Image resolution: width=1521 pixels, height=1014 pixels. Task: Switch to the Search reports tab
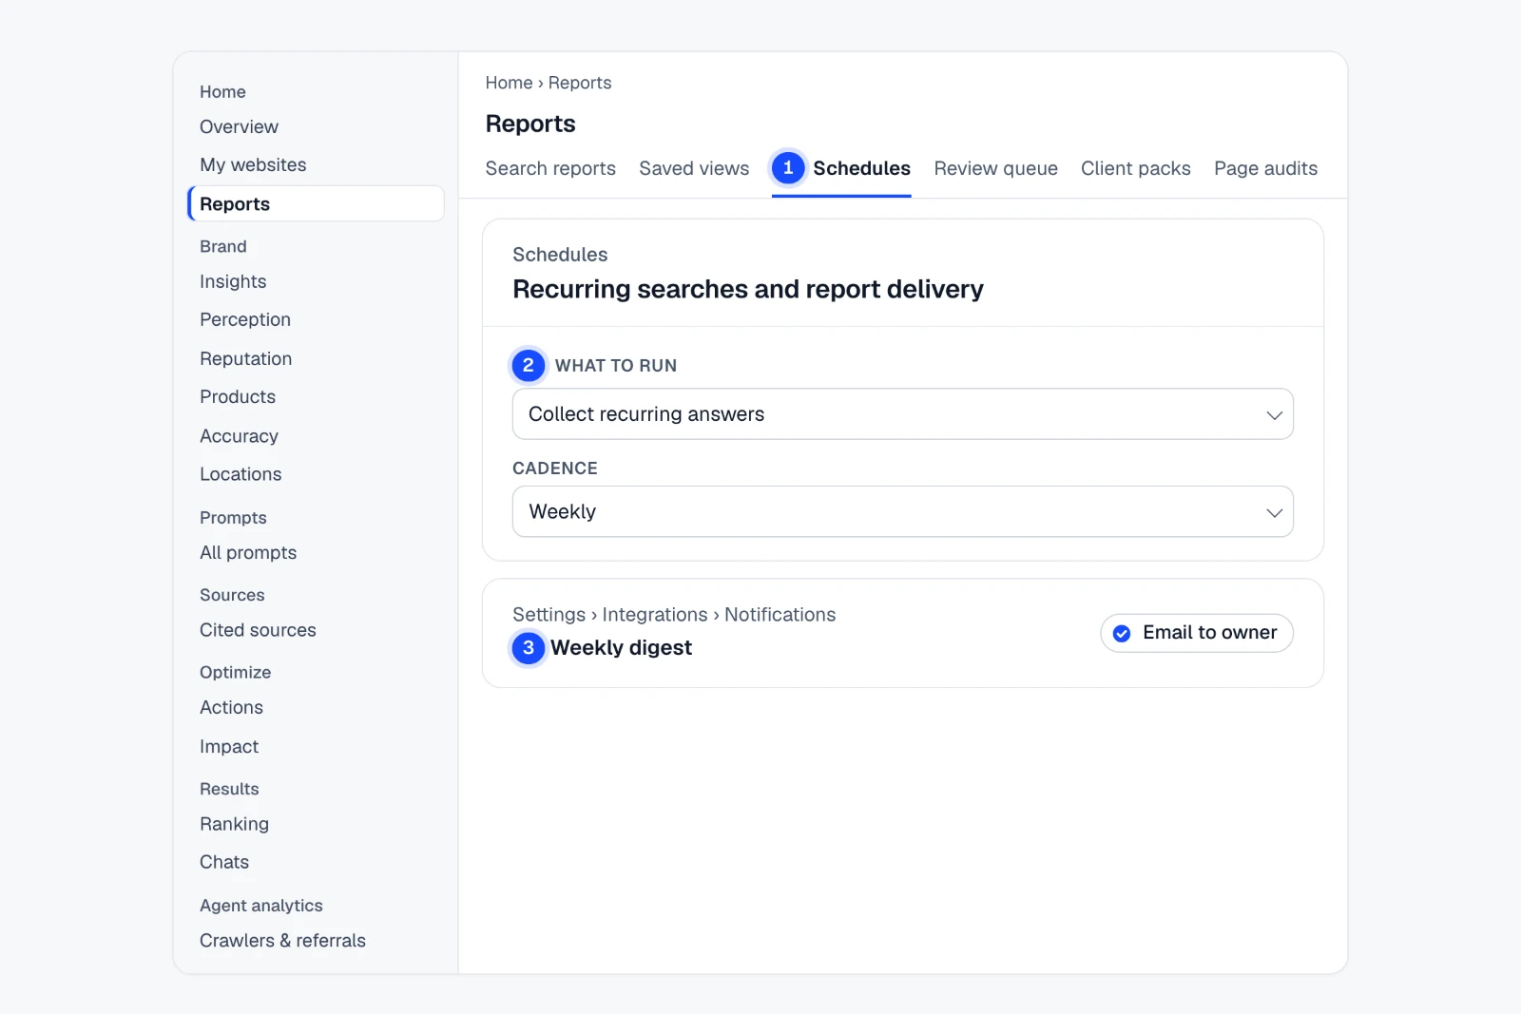(550, 168)
